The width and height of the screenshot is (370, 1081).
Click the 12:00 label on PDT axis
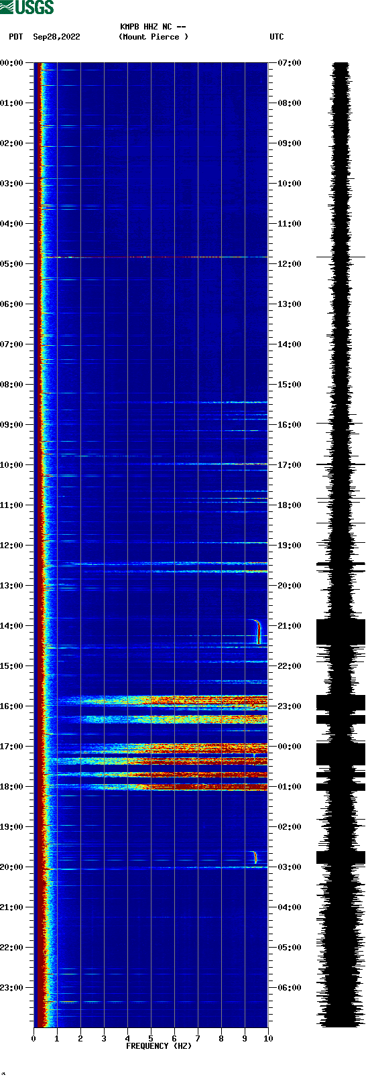click(x=11, y=546)
